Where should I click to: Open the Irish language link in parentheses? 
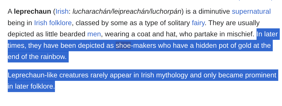(x=62, y=11)
